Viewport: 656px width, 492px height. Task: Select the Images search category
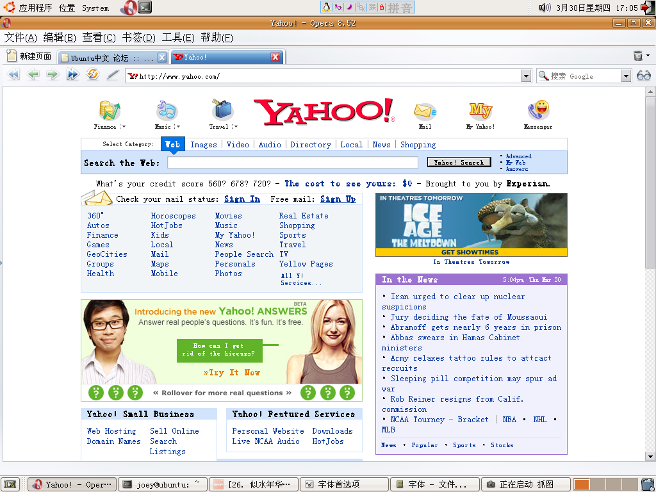[x=204, y=145]
